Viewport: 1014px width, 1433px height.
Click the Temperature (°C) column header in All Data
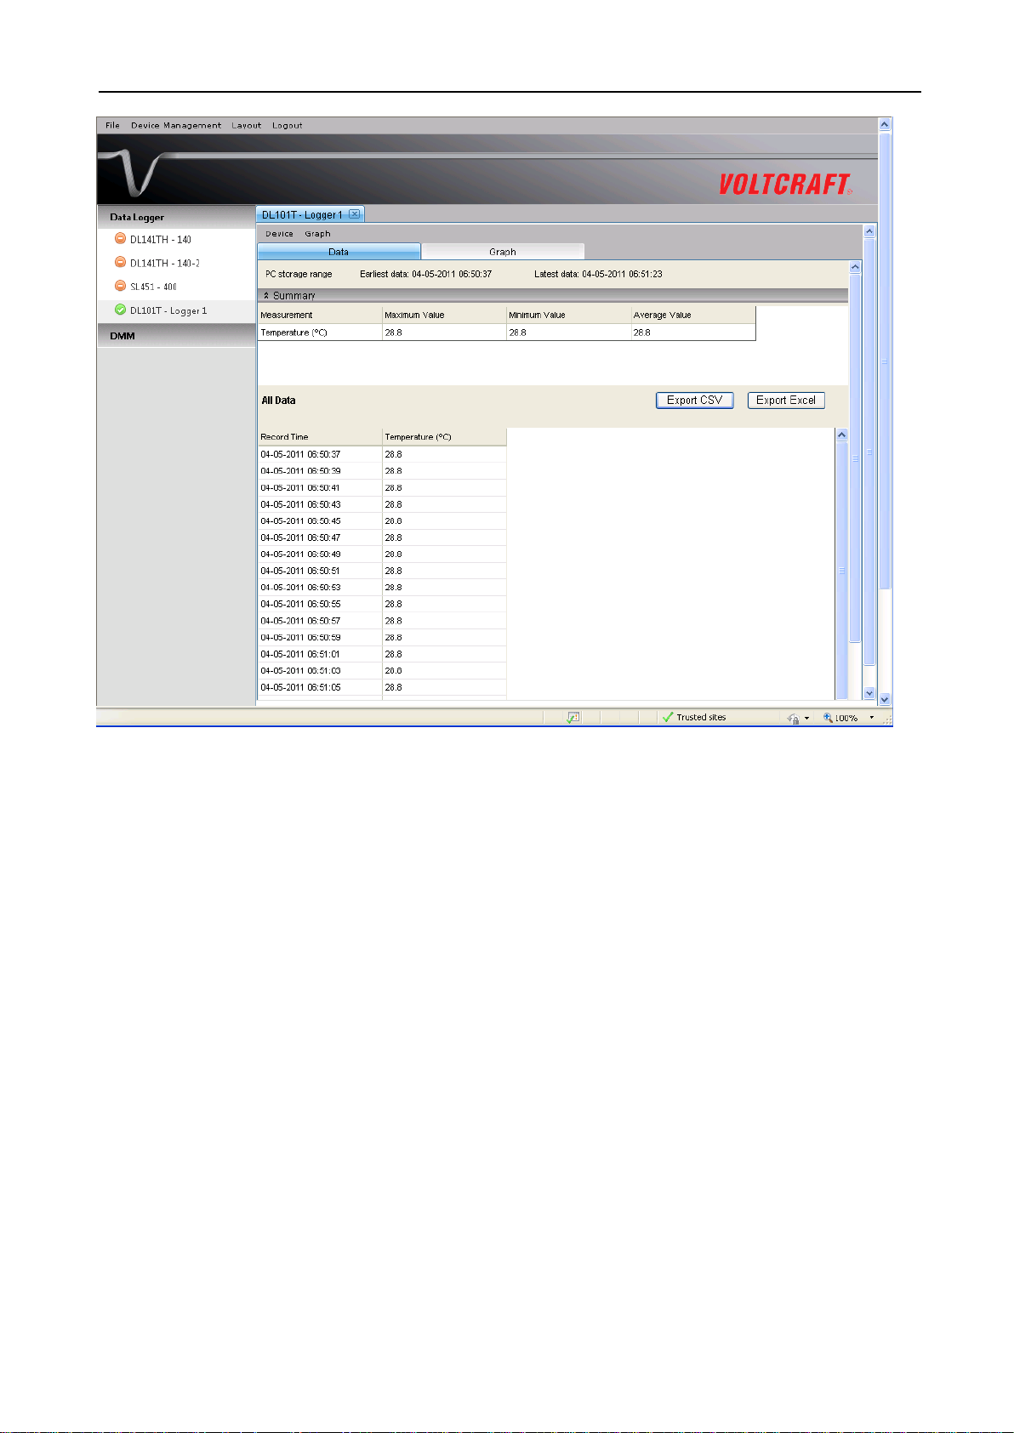tap(444, 437)
